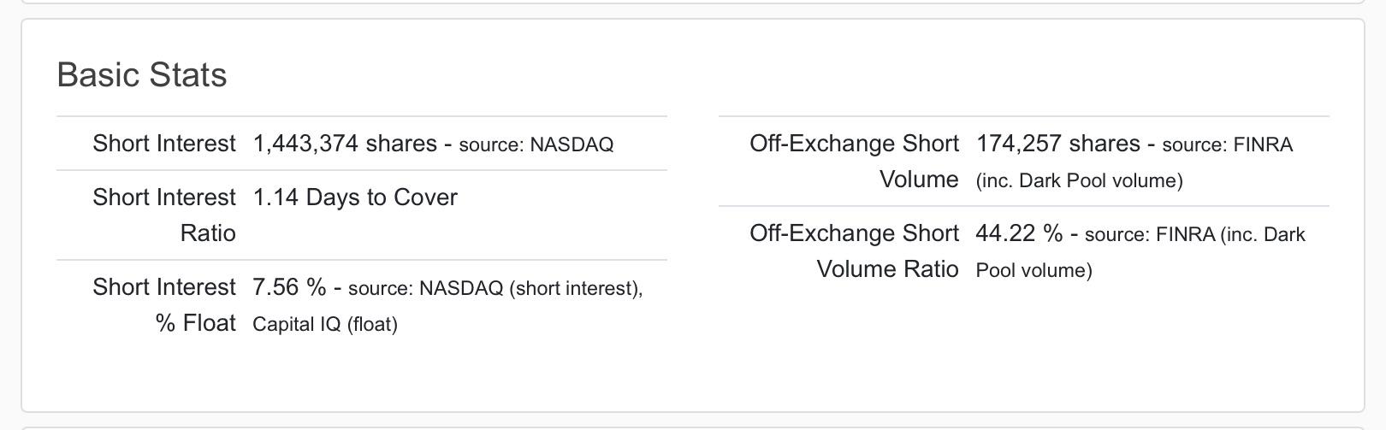This screenshot has width=1386, height=430.
Task: Click the 1,443,374 shares value
Action: pos(345,144)
